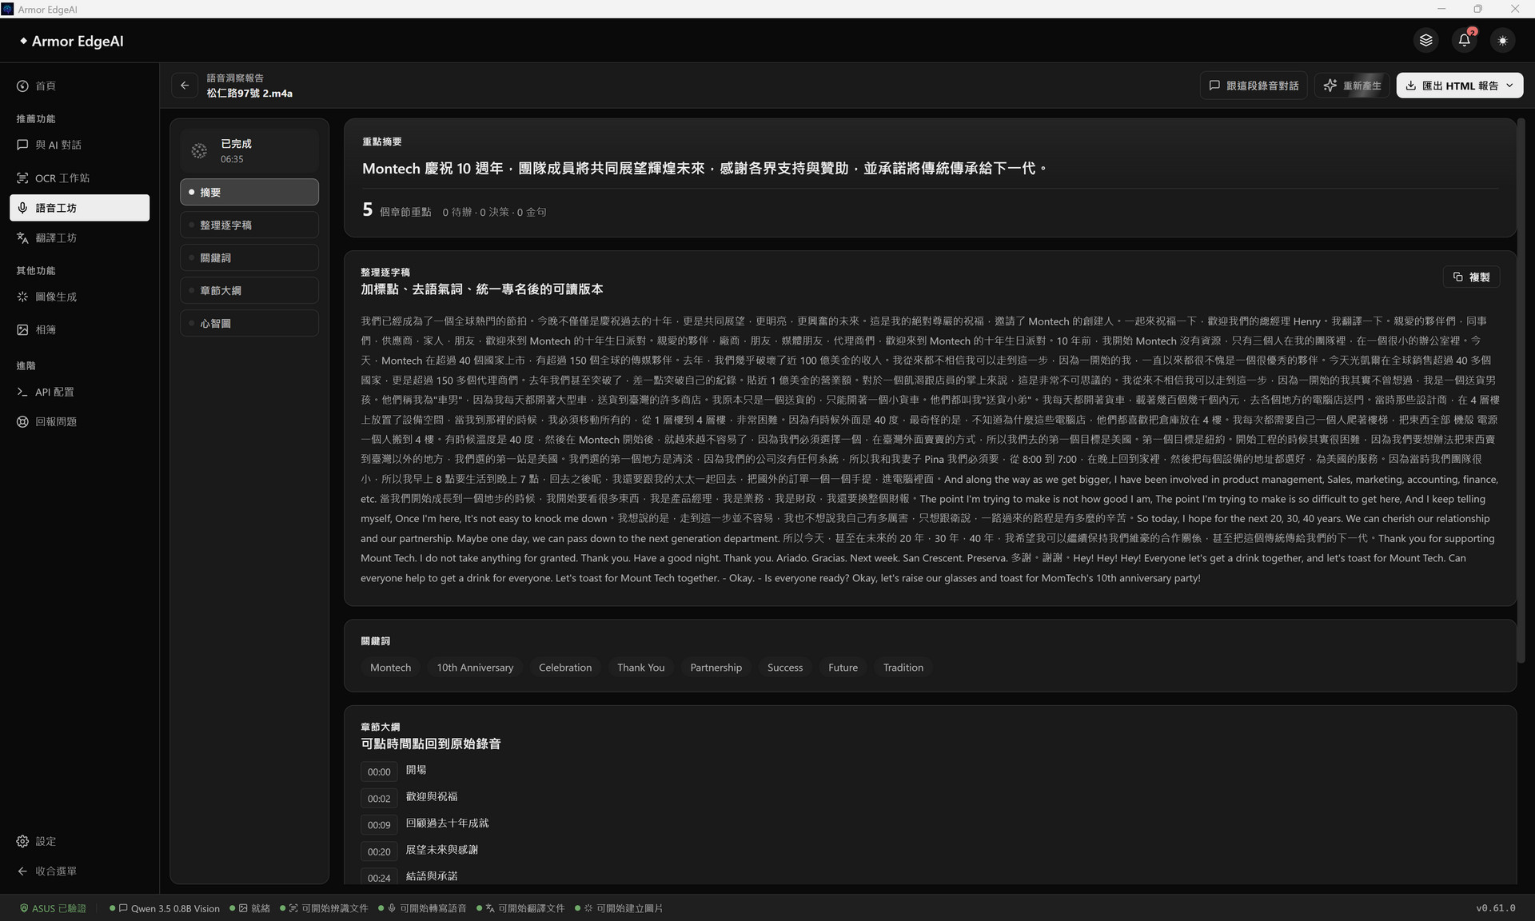Screen dimensions: 1535x921
Task: Click the 5 個章節重點 count
Action: pyautogui.click(x=397, y=210)
